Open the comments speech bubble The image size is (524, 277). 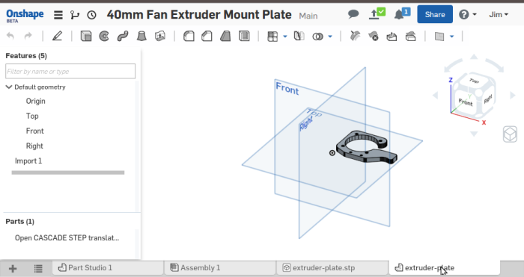point(353,14)
